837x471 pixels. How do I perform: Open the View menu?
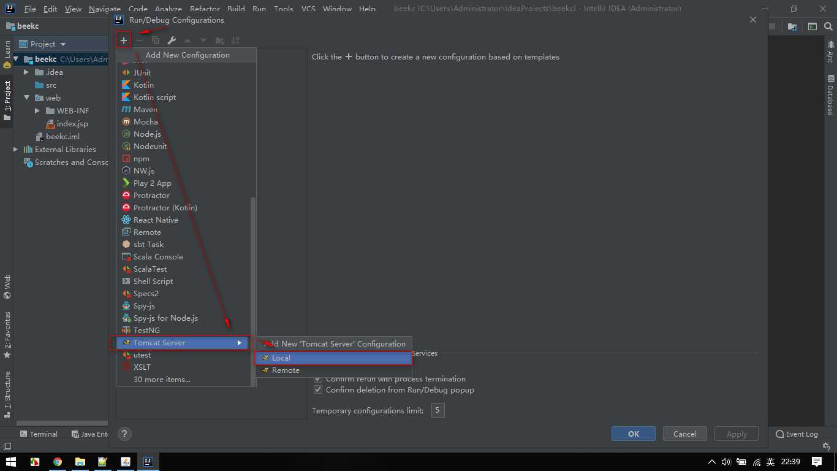pos(73,9)
